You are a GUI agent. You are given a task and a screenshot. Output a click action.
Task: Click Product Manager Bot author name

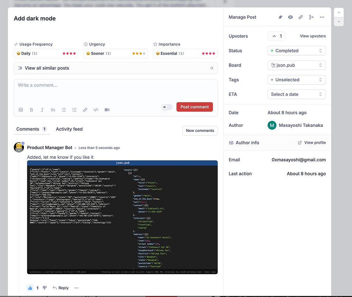(50, 148)
